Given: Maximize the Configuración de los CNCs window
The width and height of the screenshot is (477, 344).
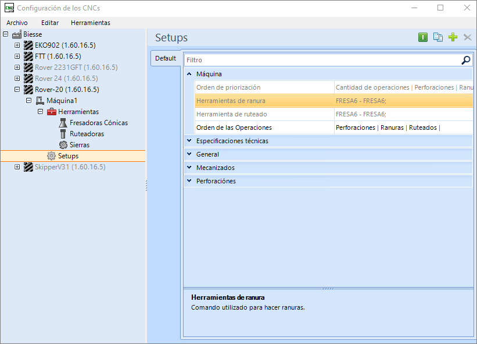Looking at the screenshot, I should pyautogui.click(x=440, y=8).
